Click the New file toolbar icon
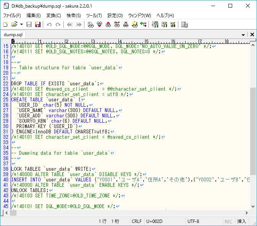Screen dimensions: 257x226 pos(5,24)
